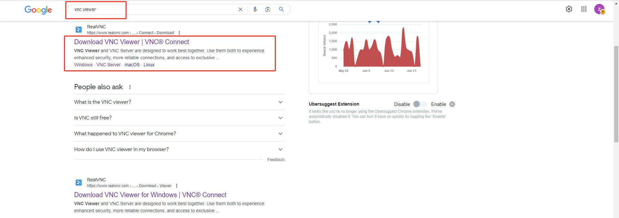
Task: Click the realvnc.com Download › Viewer breadcrumb
Action: pyautogui.click(x=129, y=186)
